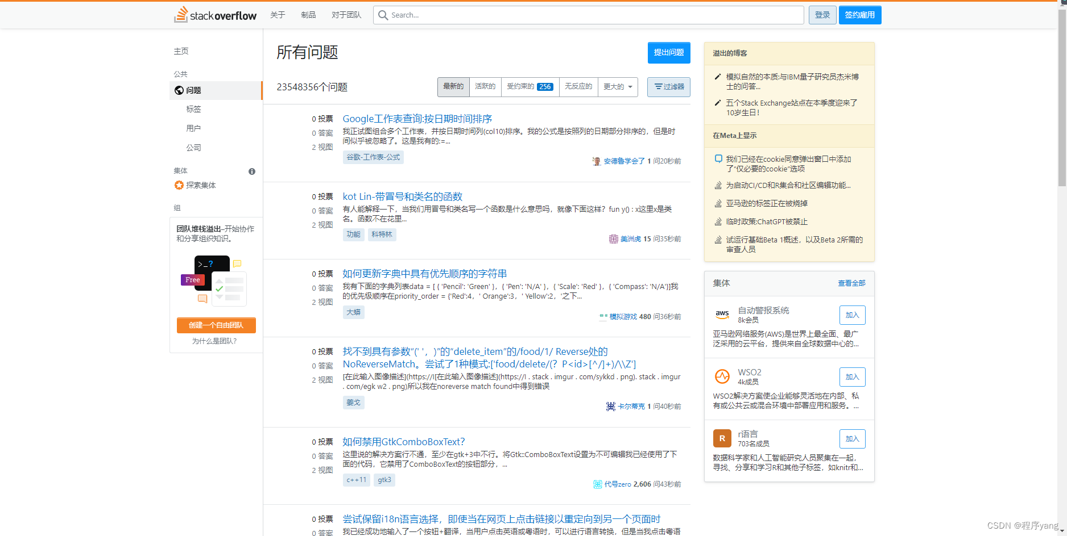Viewport: 1067px width, 536px height.
Task: Click the Teams illustration with Free badge
Action: (x=213, y=280)
